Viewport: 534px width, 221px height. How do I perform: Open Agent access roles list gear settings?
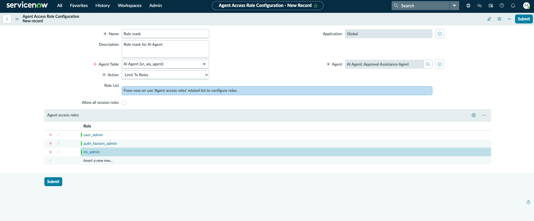tap(474, 115)
